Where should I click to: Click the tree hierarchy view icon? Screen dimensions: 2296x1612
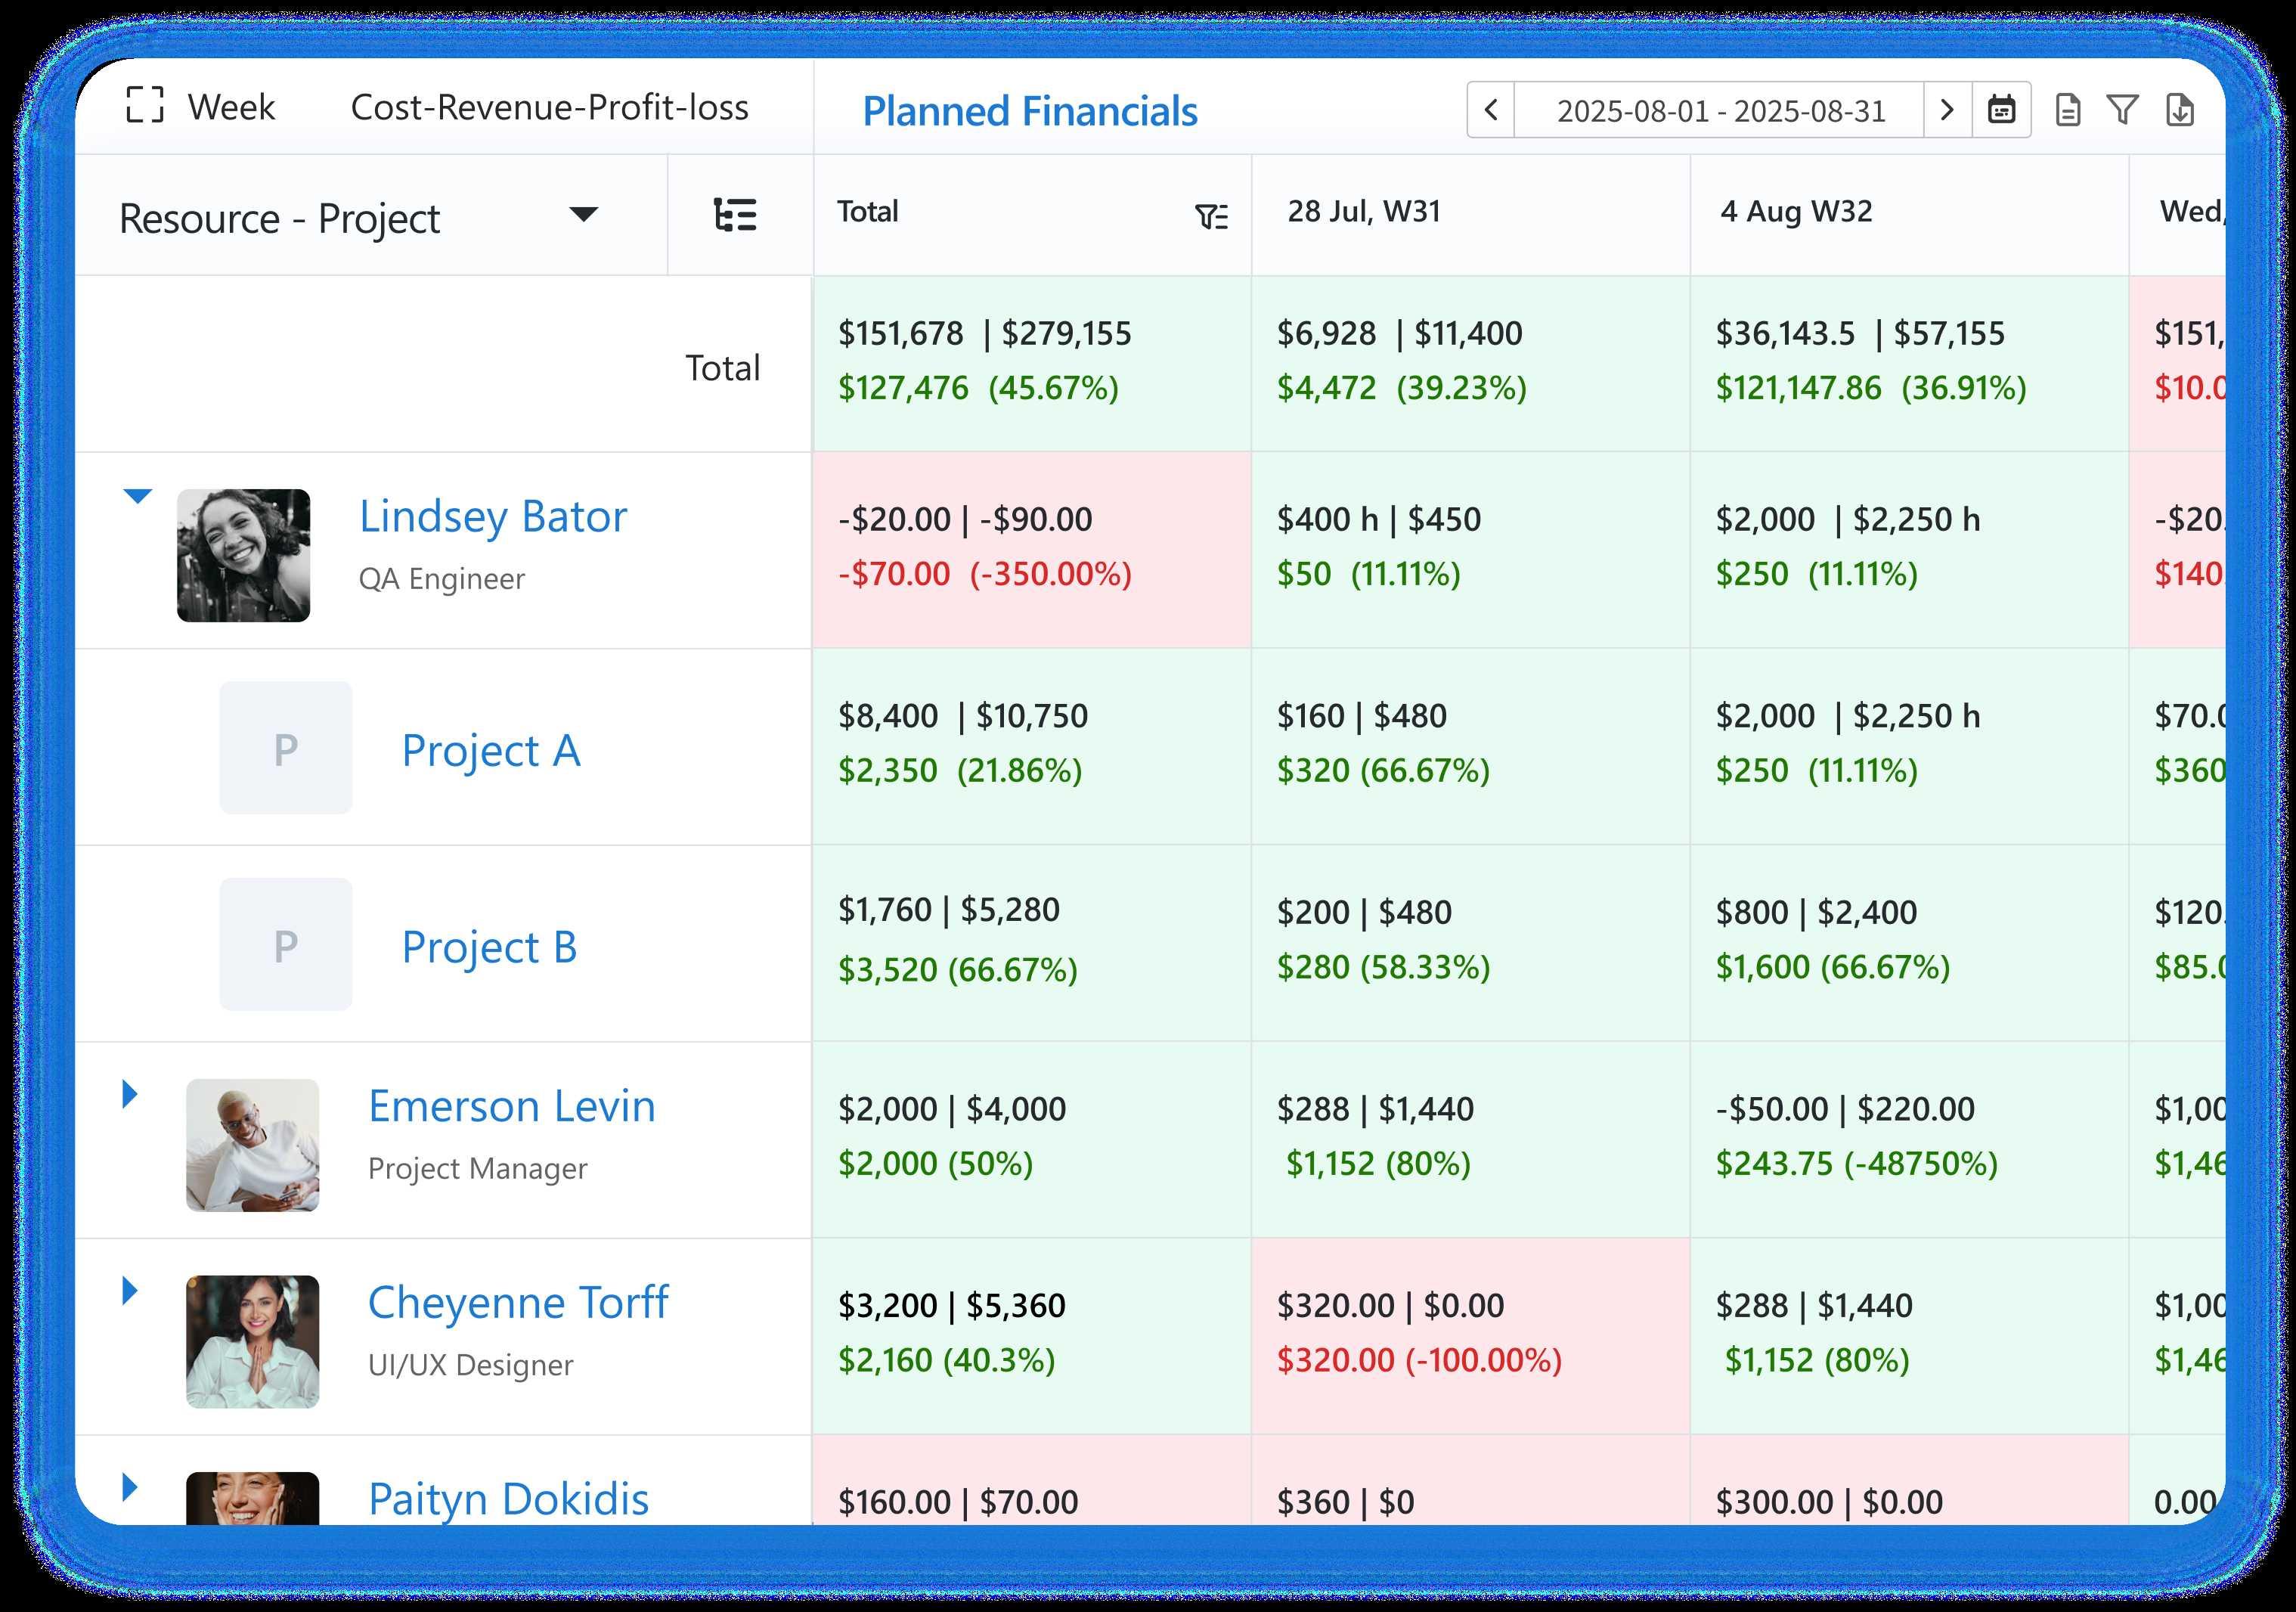click(736, 215)
